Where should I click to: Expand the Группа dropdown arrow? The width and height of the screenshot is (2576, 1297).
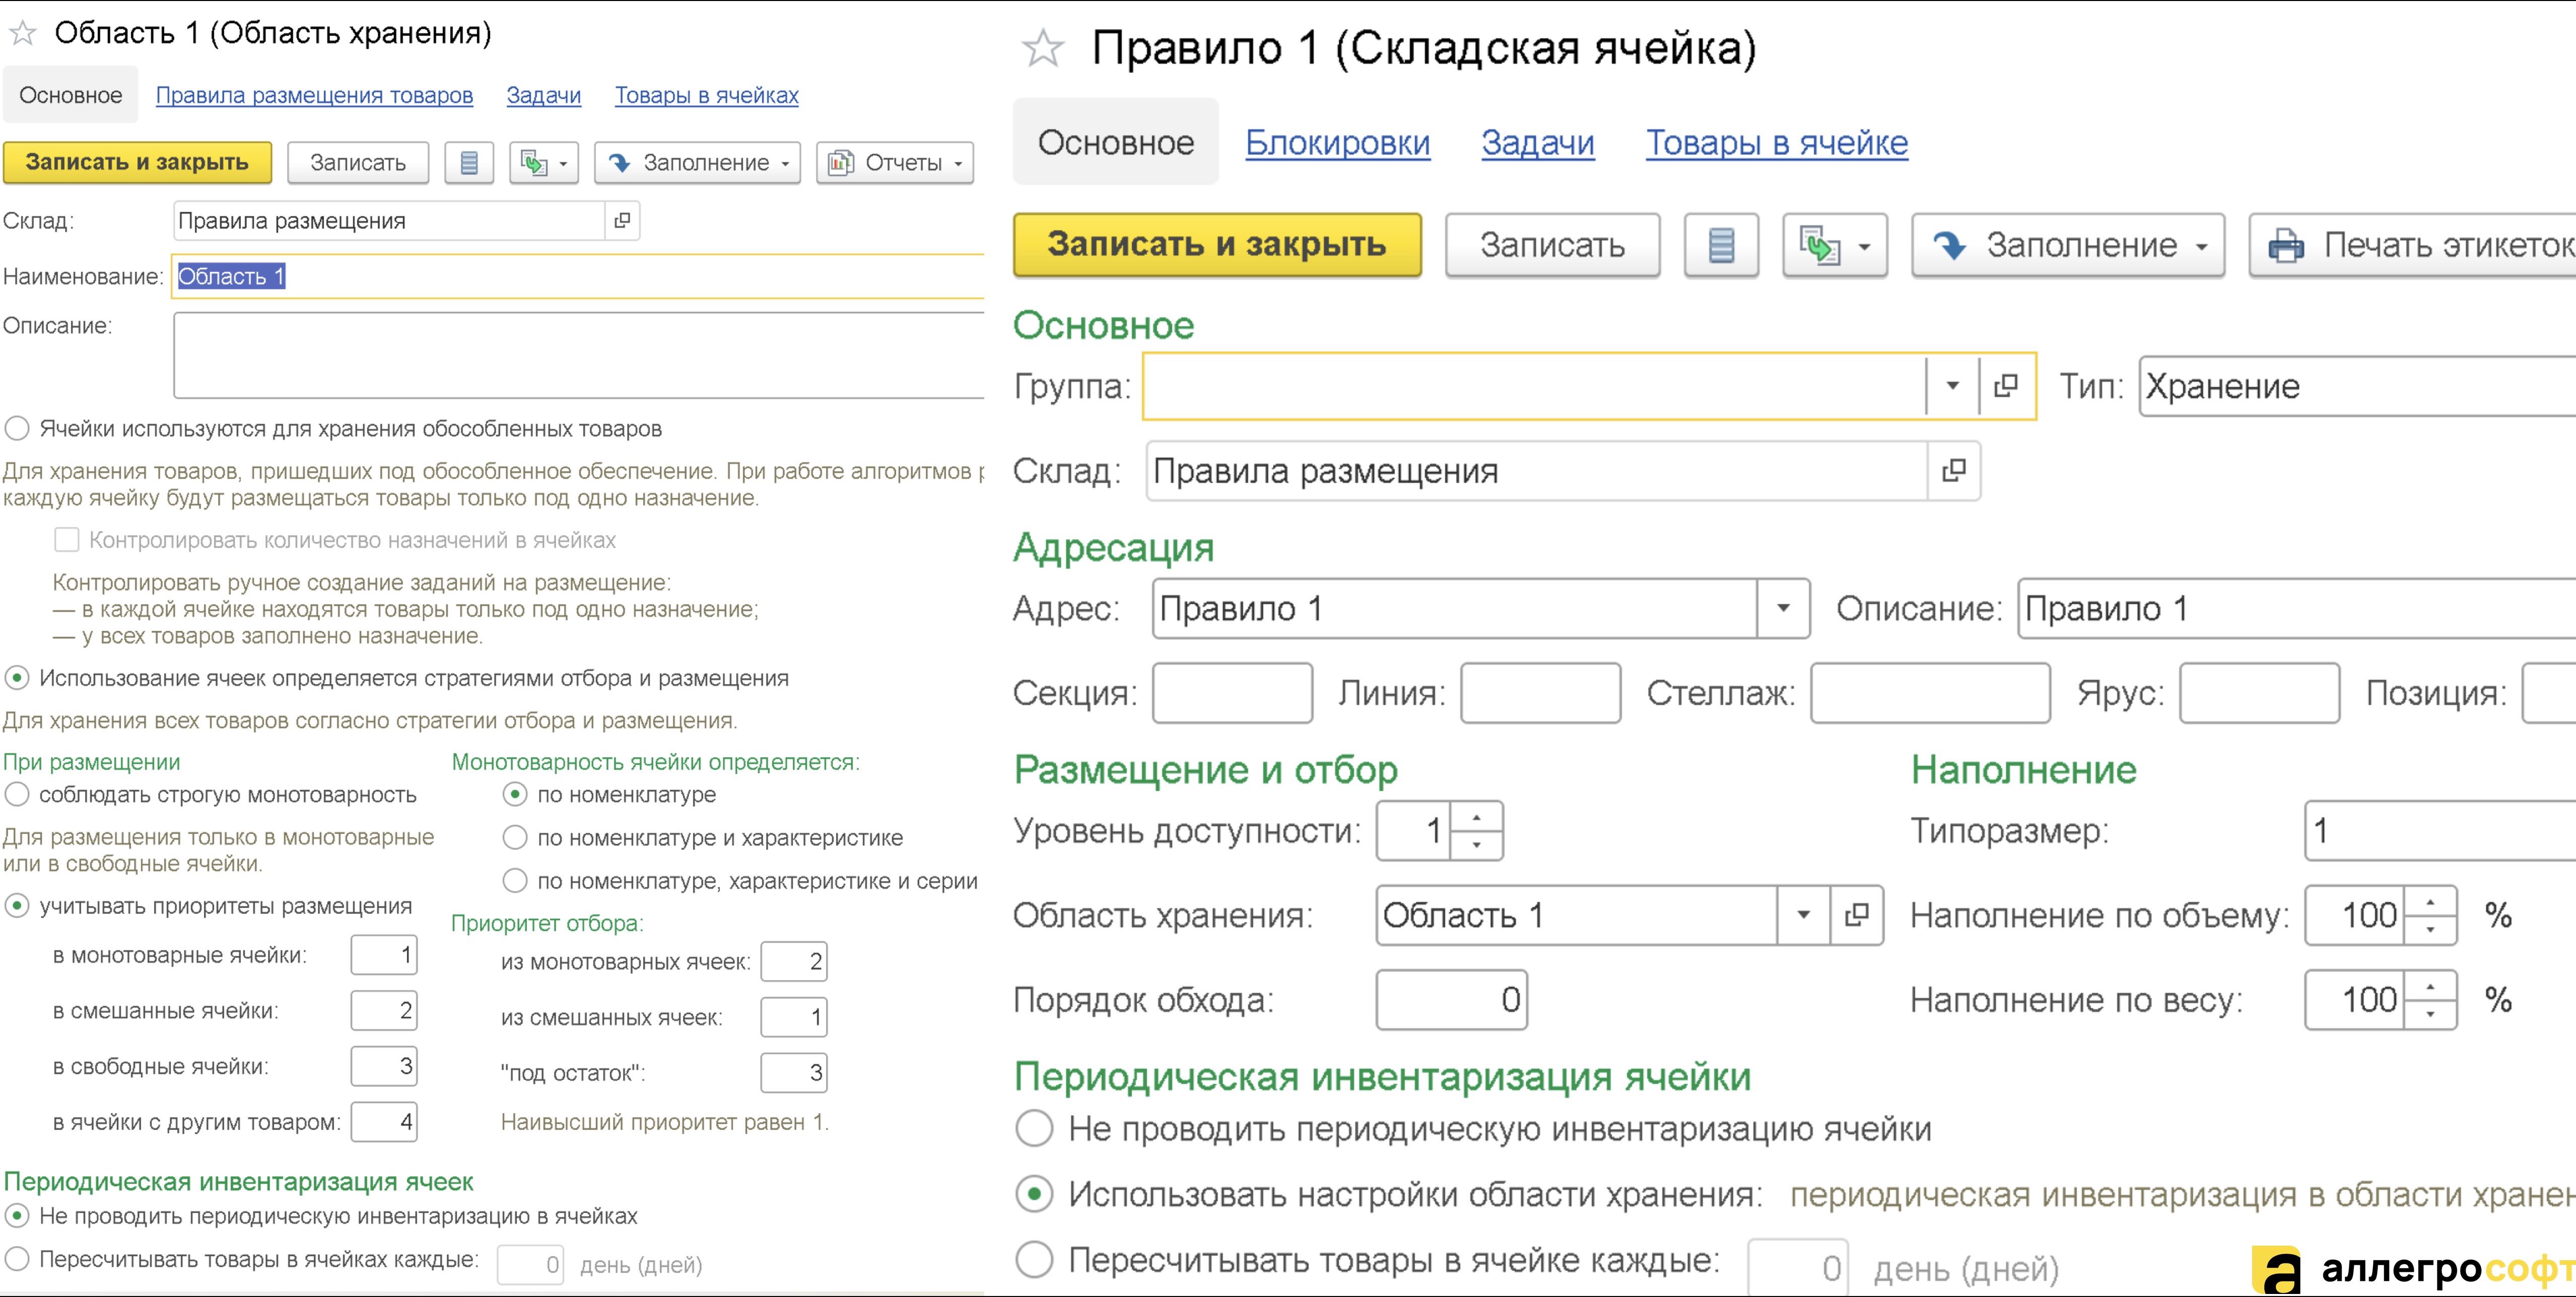[x=1952, y=386]
